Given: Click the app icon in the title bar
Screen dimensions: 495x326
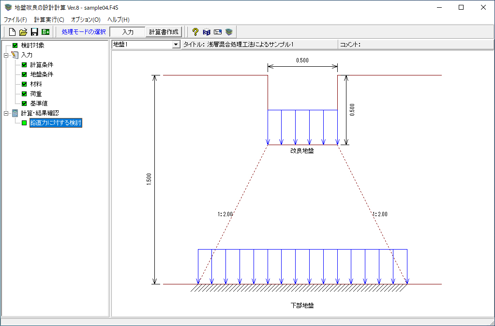Looking at the screenshot, I should [8, 7].
